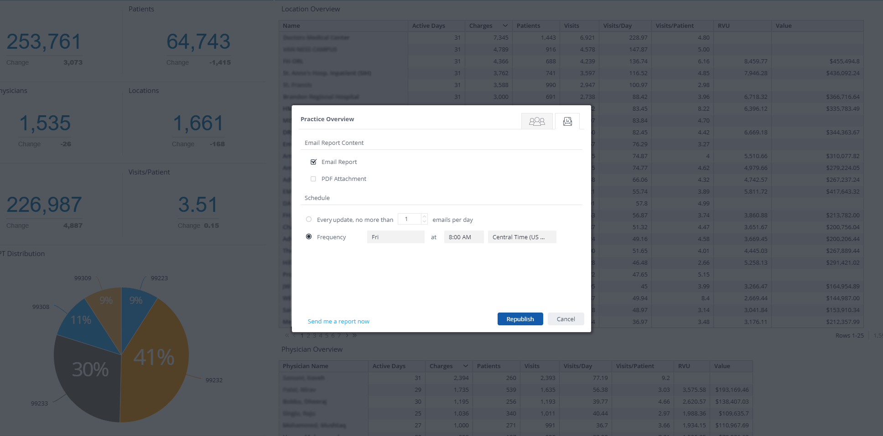
Task: Click the emails per day down arrow
Action: pos(424,222)
